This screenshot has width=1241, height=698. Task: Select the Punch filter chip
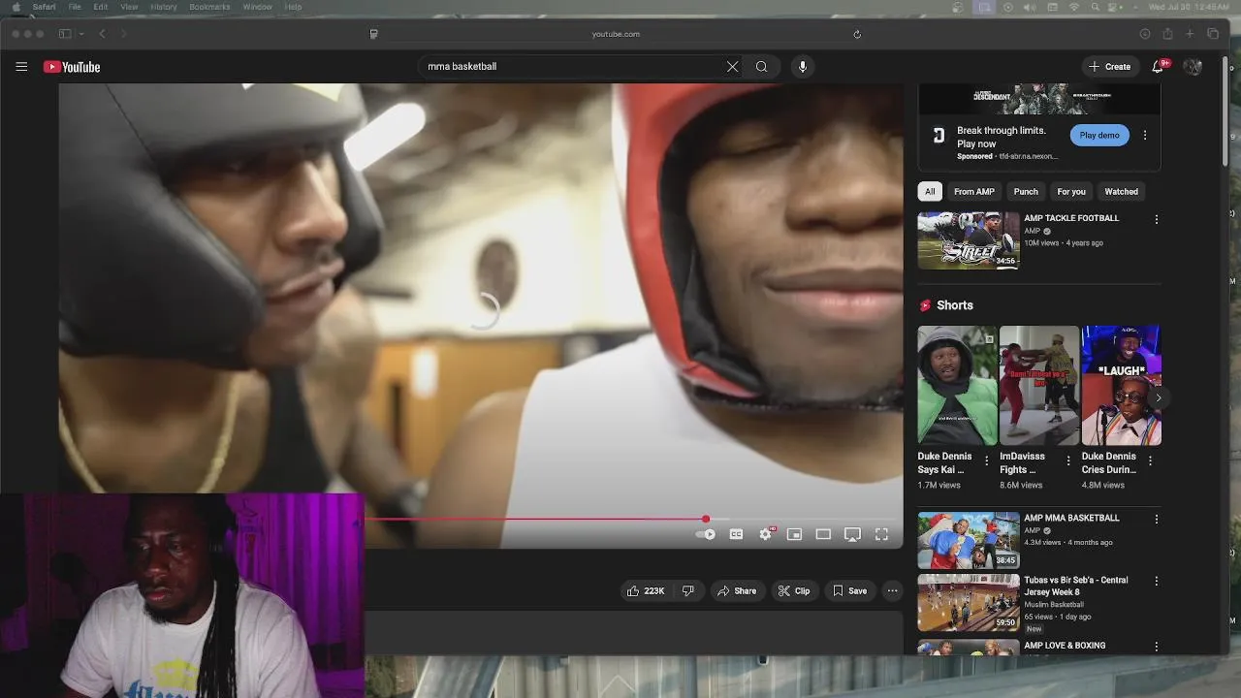[x=1026, y=192]
